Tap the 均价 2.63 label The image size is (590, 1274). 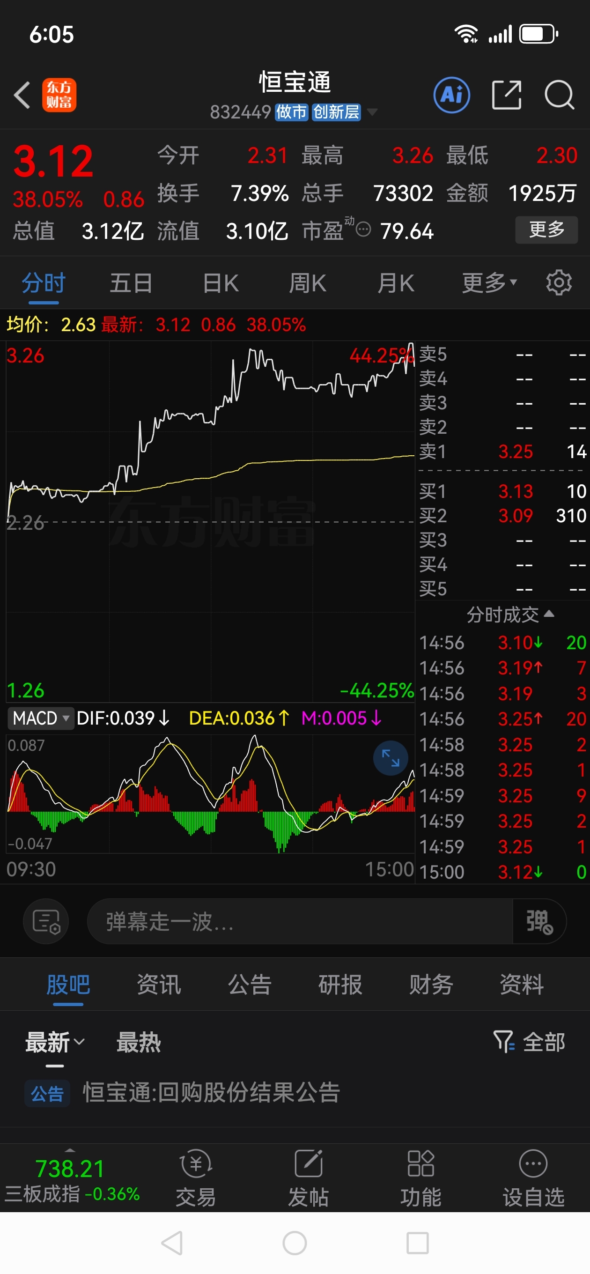[51, 325]
